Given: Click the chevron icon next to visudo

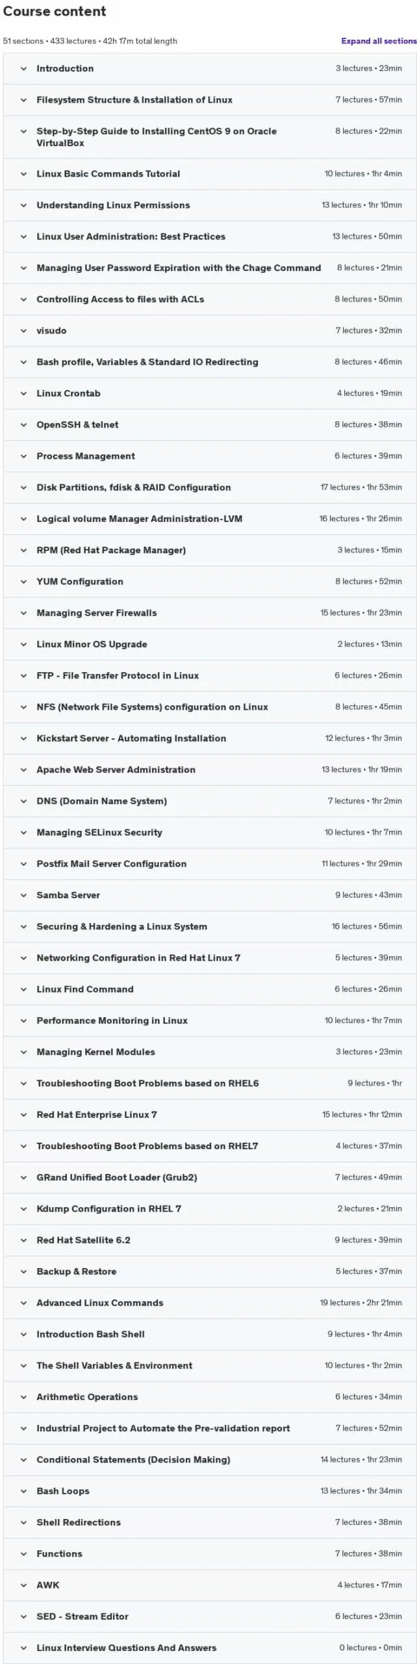Looking at the screenshot, I should tap(23, 331).
